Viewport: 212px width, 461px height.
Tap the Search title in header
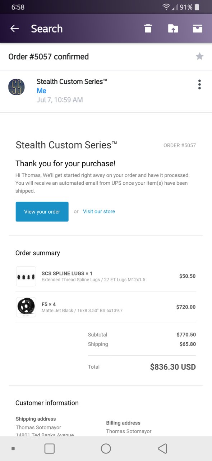(47, 28)
